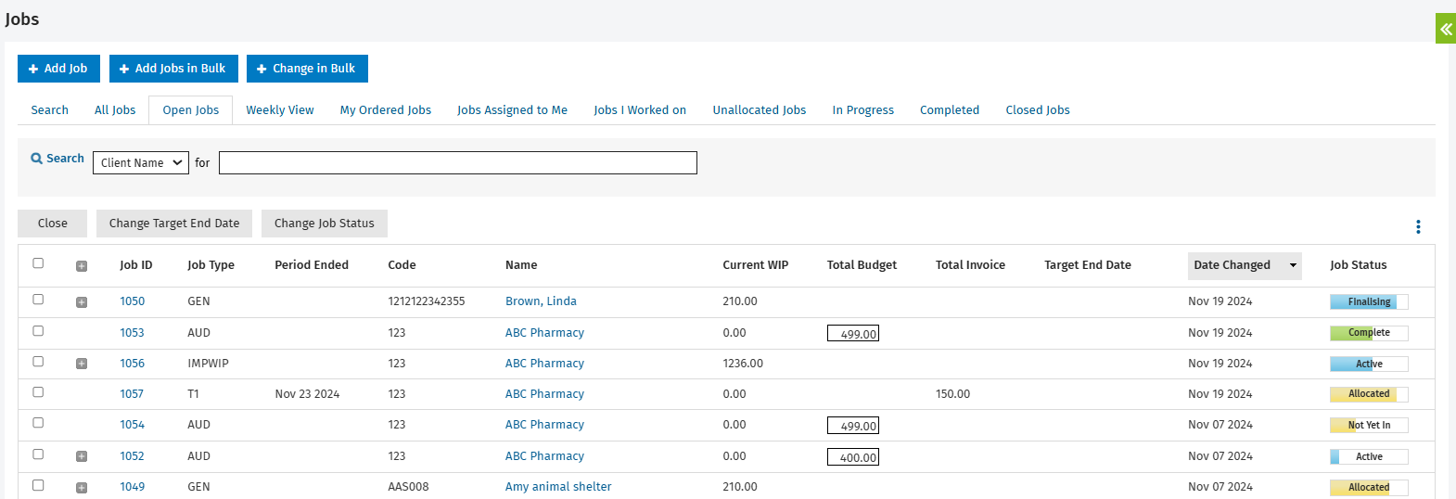Sort by Current WIP column header
Screen dimensions: 1456x499
point(756,265)
